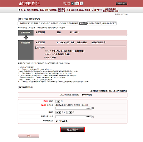Click the 新規申込受付完了 step

109,23
